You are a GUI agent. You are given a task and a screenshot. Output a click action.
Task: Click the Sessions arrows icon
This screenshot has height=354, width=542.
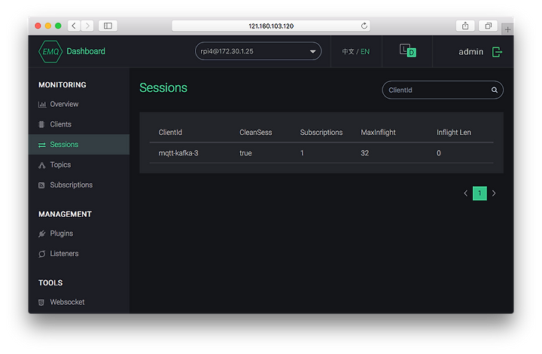42,145
